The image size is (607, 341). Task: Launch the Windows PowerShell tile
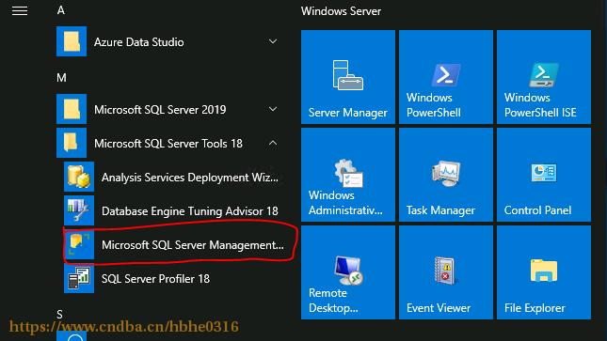(446, 77)
